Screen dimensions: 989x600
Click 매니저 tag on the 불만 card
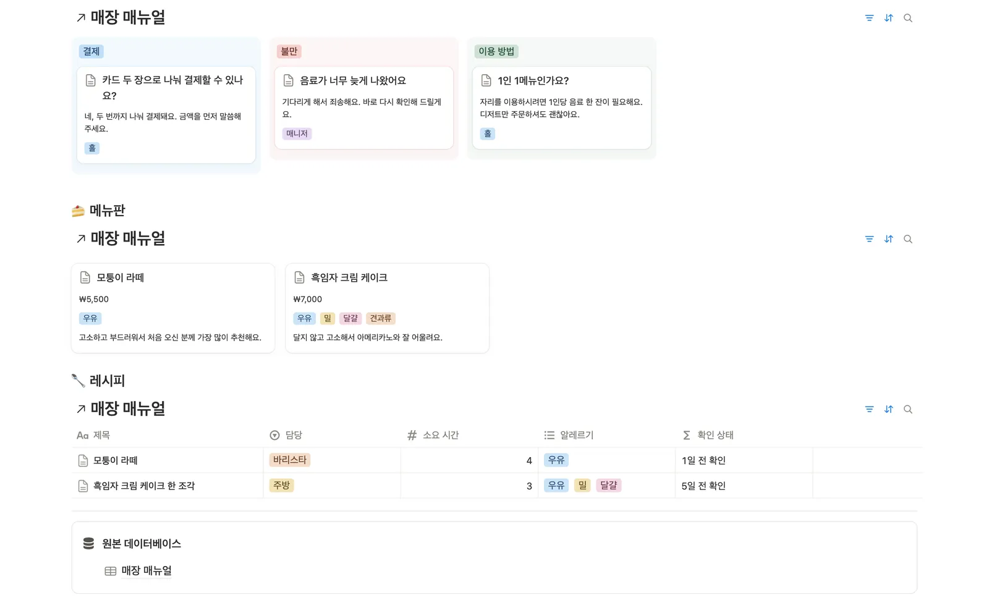pyautogui.click(x=297, y=133)
